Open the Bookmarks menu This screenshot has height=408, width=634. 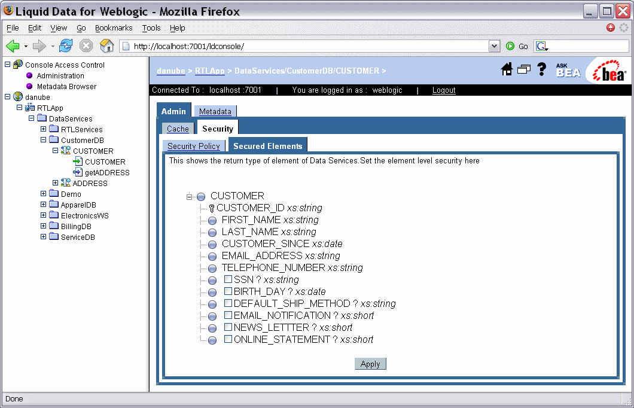pos(114,28)
